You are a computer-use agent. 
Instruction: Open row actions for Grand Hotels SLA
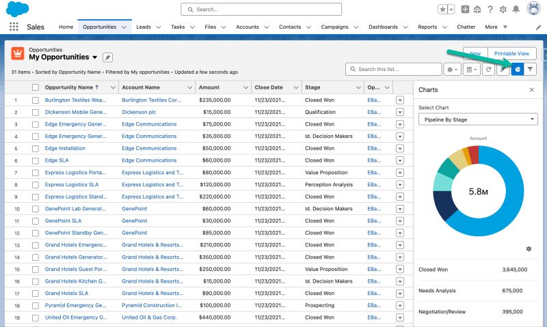point(400,294)
